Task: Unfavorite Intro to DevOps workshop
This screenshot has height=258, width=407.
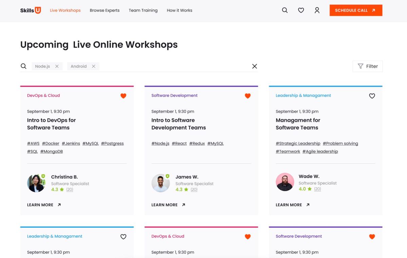Action: coord(123,96)
